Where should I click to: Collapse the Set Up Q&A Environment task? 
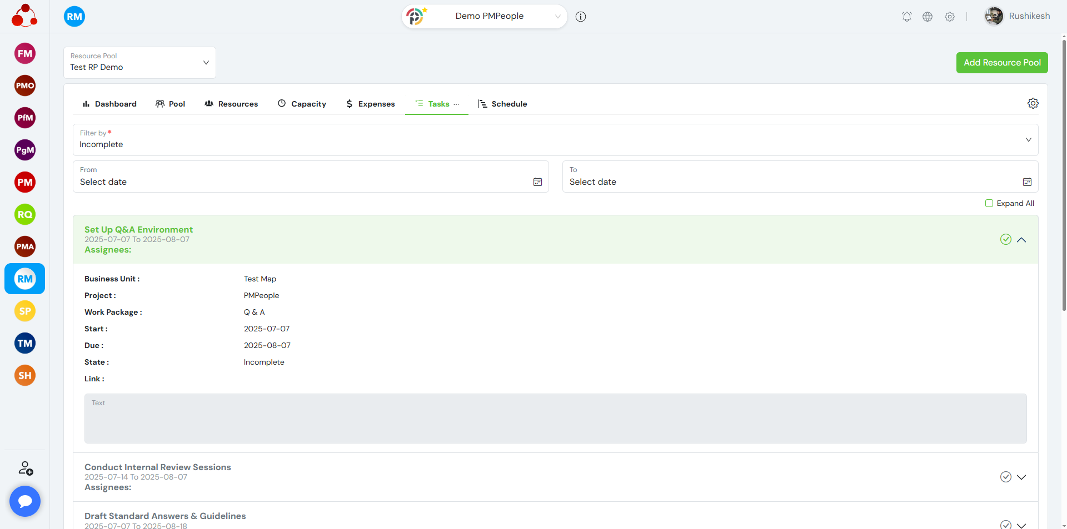[1021, 239]
